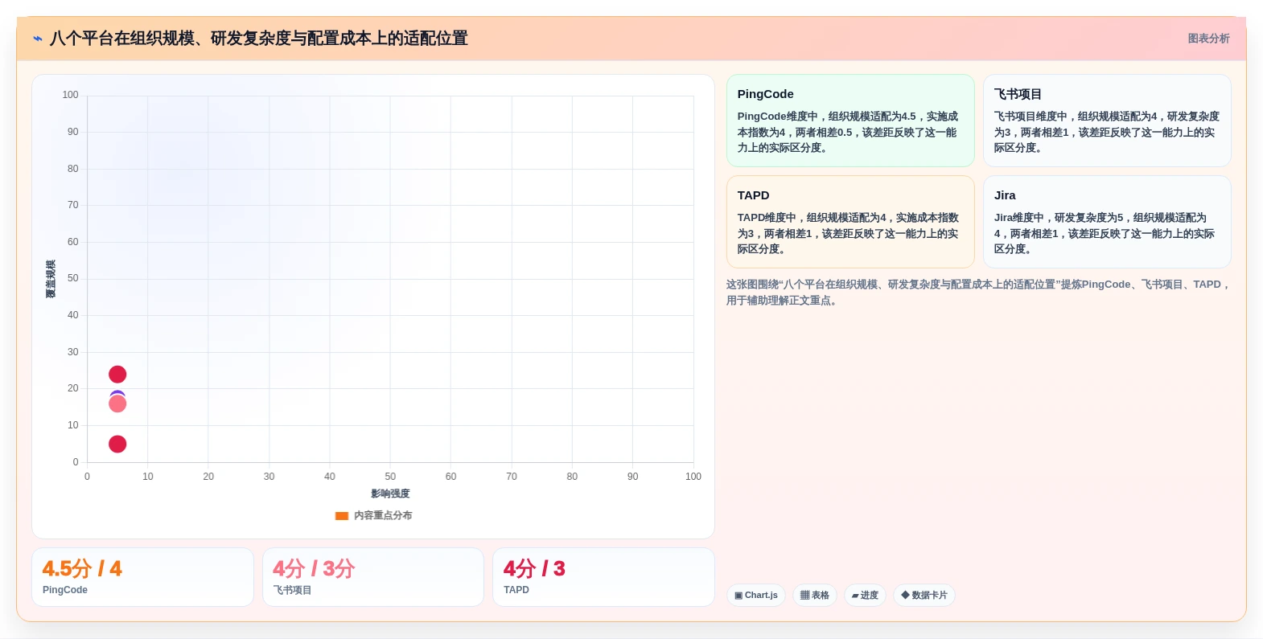Open the TAPD insight card
1263x639 pixels.
850,222
